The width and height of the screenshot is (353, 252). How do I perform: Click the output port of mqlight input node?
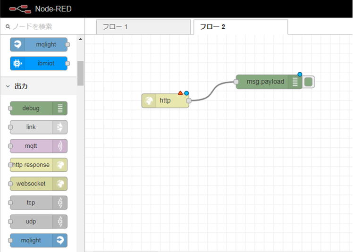tap(67, 44)
